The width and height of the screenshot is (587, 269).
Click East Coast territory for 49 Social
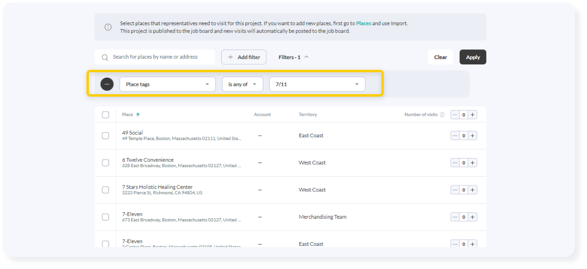click(x=311, y=136)
